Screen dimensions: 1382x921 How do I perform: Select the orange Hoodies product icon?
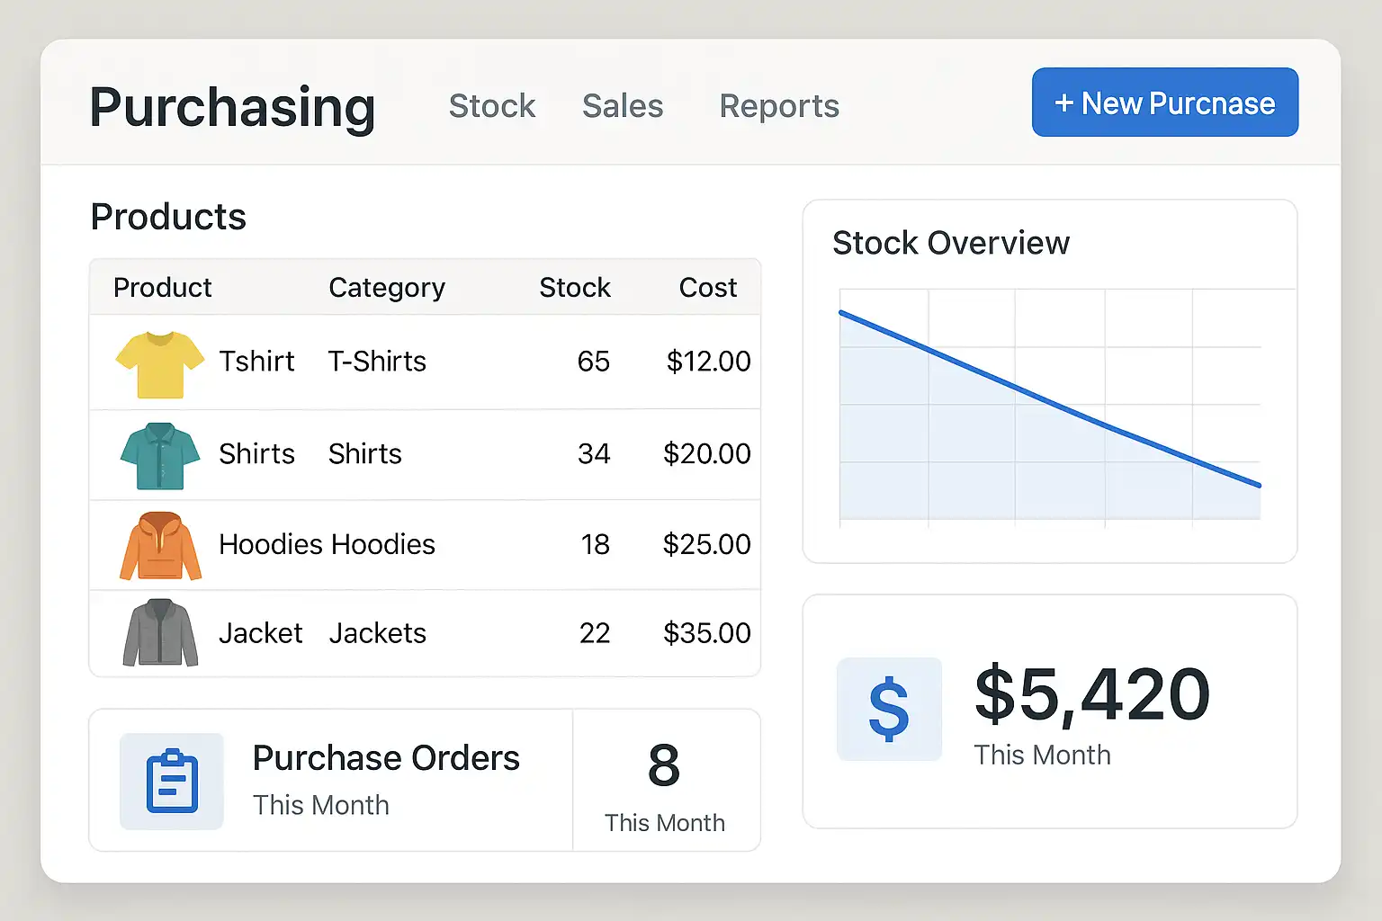point(160,546)
